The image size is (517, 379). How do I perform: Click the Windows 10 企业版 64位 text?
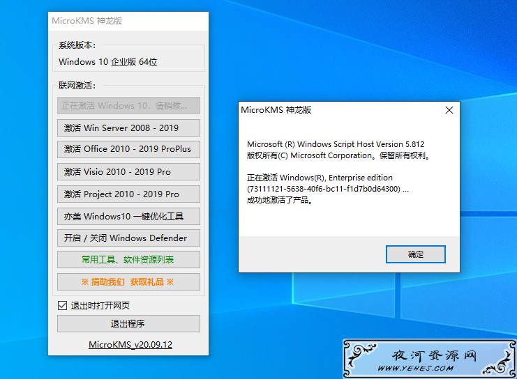coord(108,62)
